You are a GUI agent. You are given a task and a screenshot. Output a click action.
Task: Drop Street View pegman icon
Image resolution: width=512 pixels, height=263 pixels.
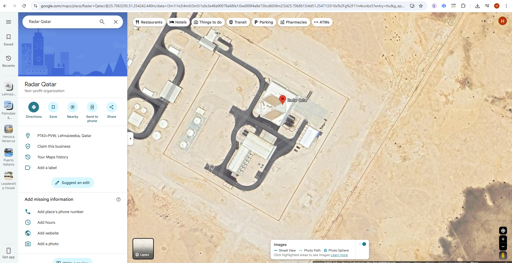pyautogui.click(x=503, y=255)
